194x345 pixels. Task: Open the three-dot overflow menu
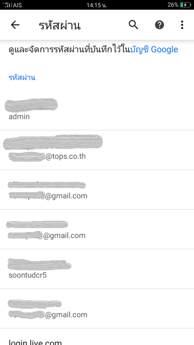[182, 25]
